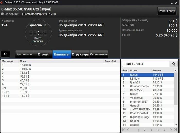Click the player list vertical scrollbar
The image size is (180, 133).
click(x=176, y=89)
